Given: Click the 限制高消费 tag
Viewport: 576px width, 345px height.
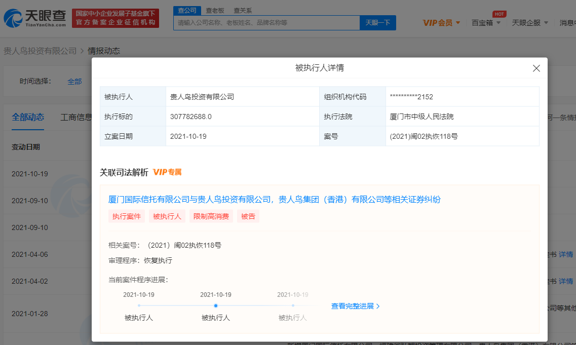Looking at the screenshot, I should pyautogui.click(x=211, y=216).
